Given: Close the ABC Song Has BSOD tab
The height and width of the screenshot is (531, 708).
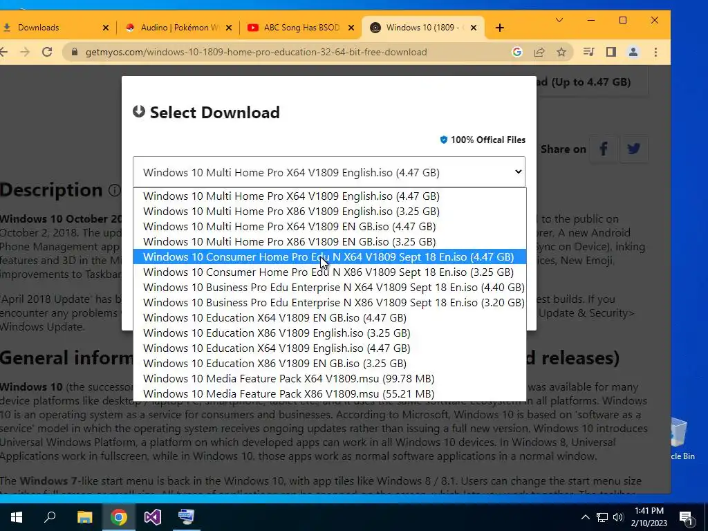Looking at the screenshot, I should [x=351, y=28].
